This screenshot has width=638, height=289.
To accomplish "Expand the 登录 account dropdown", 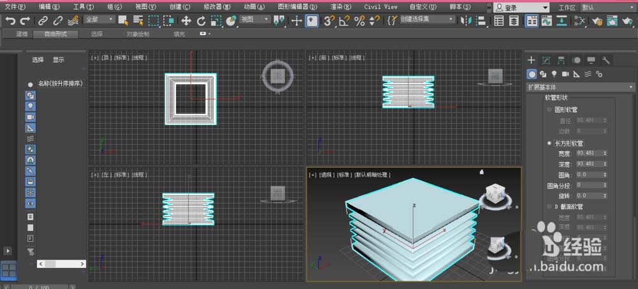I will (x=544, y=7).
